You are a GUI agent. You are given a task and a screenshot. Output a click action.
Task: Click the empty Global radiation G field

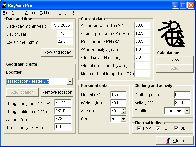click(x=143, y=65)
